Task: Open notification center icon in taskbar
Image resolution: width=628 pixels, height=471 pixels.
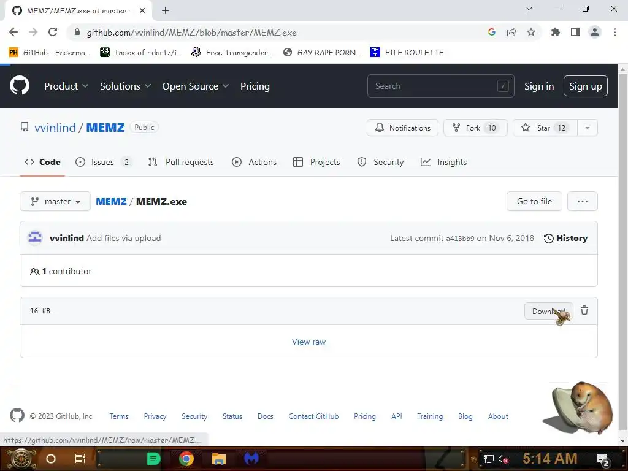Action: tap(603, 459)
